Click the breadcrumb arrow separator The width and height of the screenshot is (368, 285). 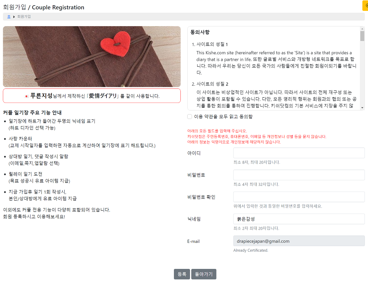14,16
